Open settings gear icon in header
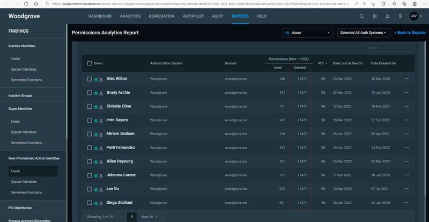The height and width of the screenshot is (222, 429). [x=375, y=16]
